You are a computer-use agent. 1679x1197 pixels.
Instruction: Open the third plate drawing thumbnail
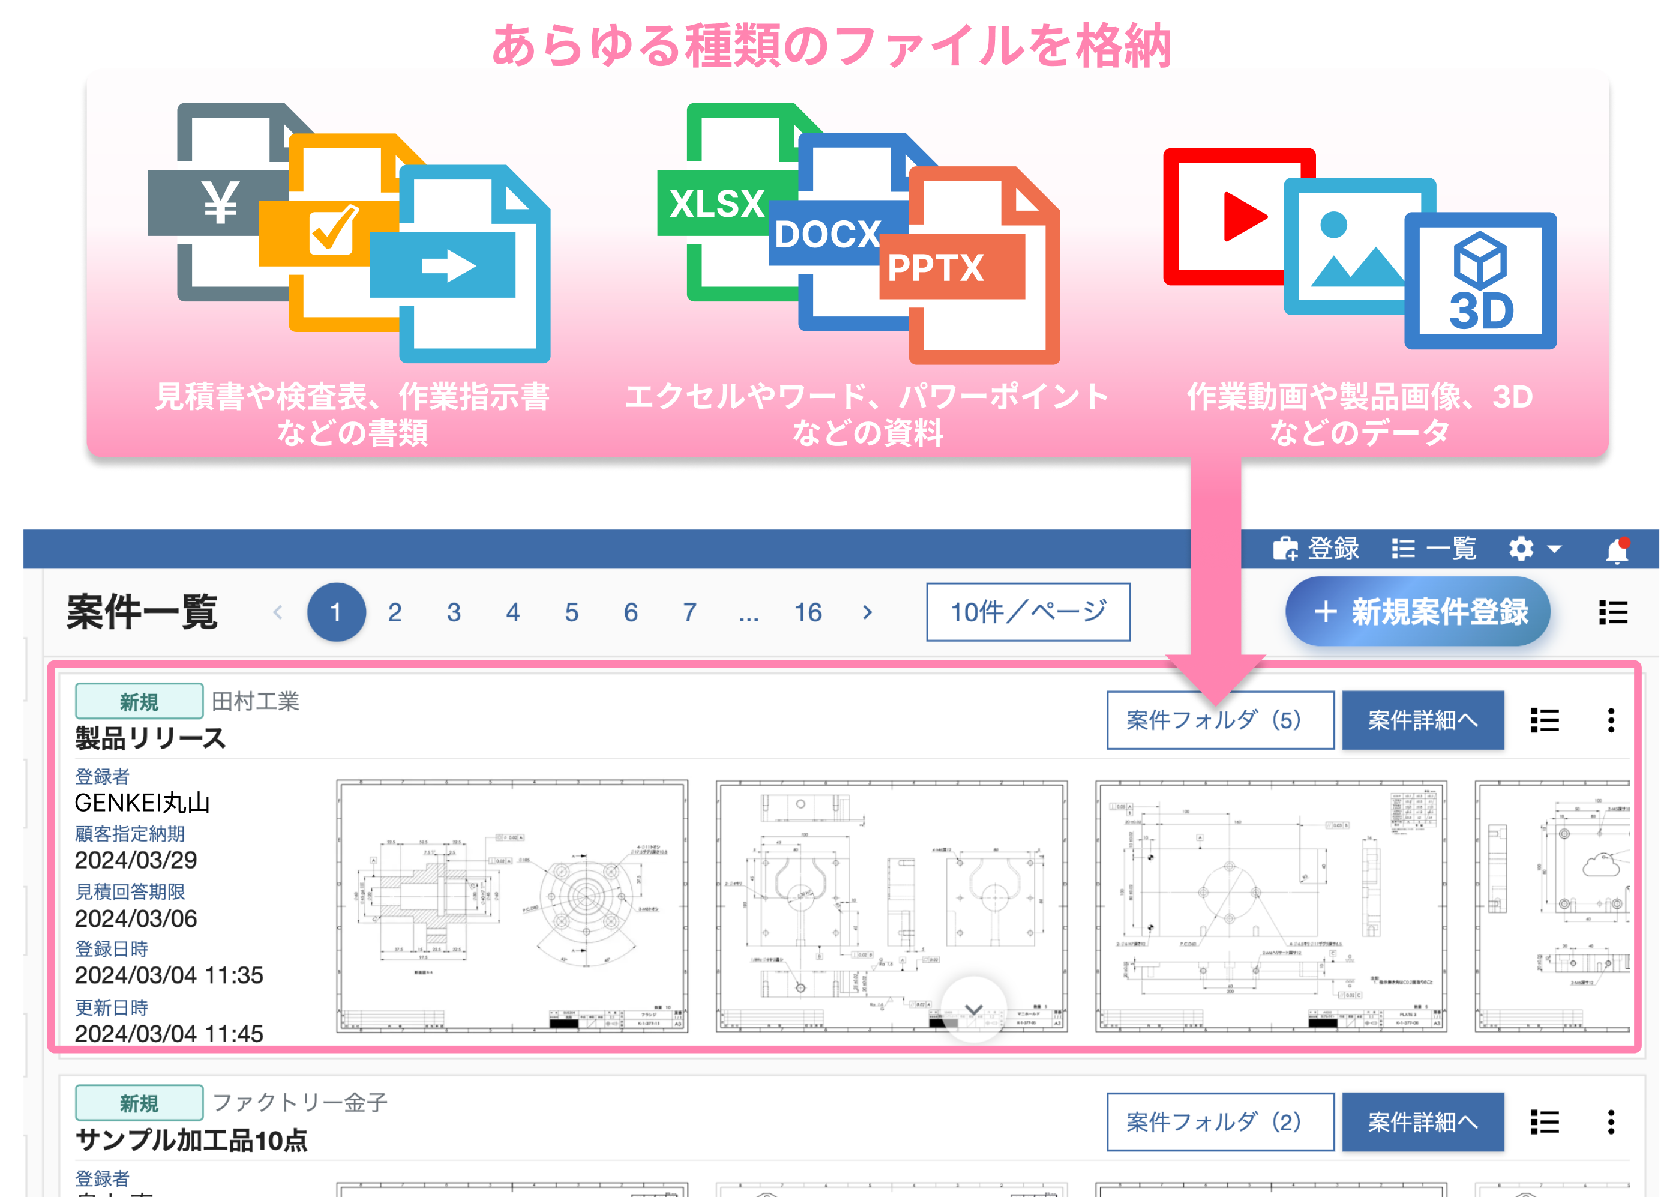[x=1270, y=906]
